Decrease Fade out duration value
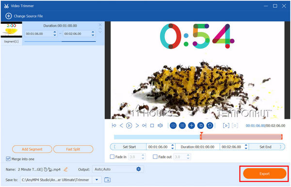 (x=188, y=158)
